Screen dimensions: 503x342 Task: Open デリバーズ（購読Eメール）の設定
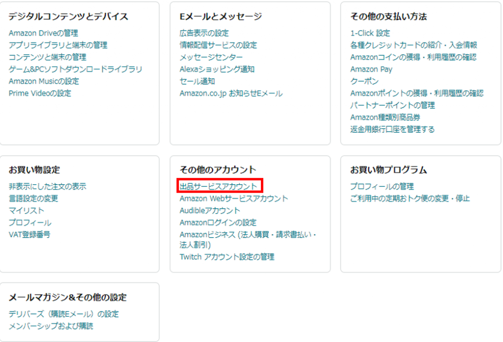(x=63, y=314)
